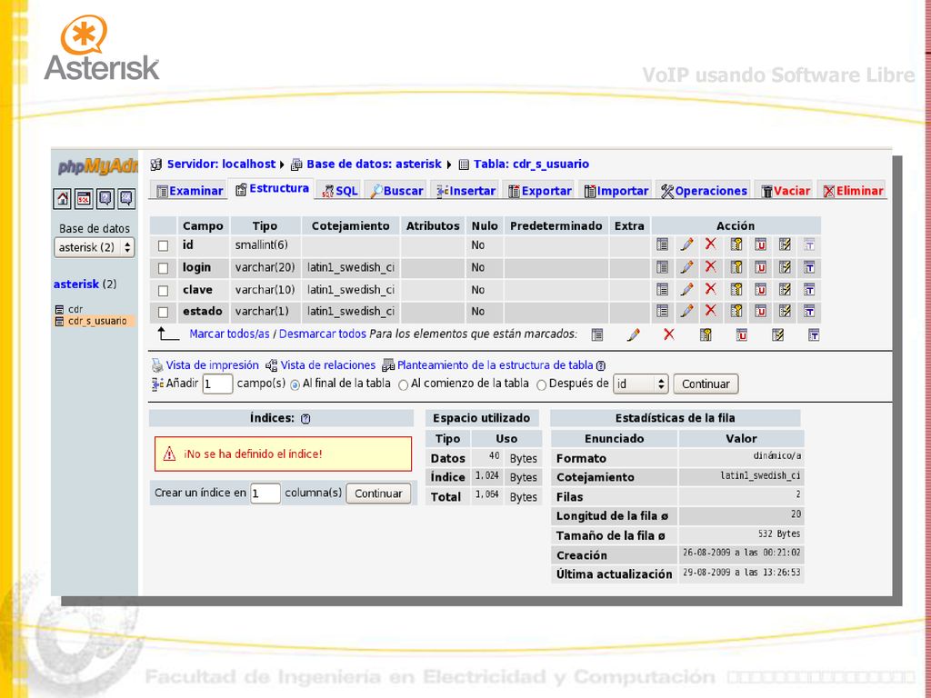Add fulltext index to the login field

tap(809, 267)
